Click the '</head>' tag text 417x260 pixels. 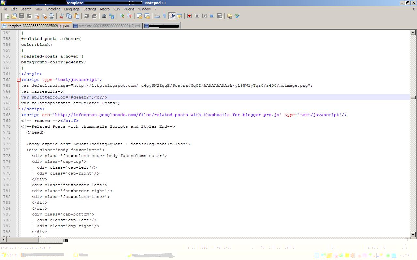(36, 132)
